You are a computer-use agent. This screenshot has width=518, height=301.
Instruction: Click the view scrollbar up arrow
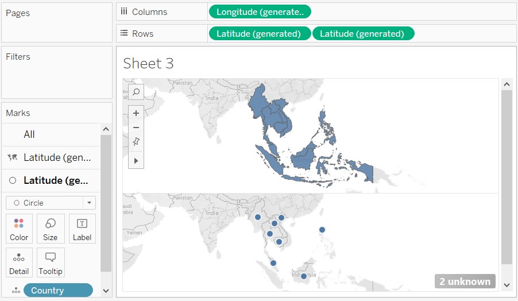tap(507, 84)
